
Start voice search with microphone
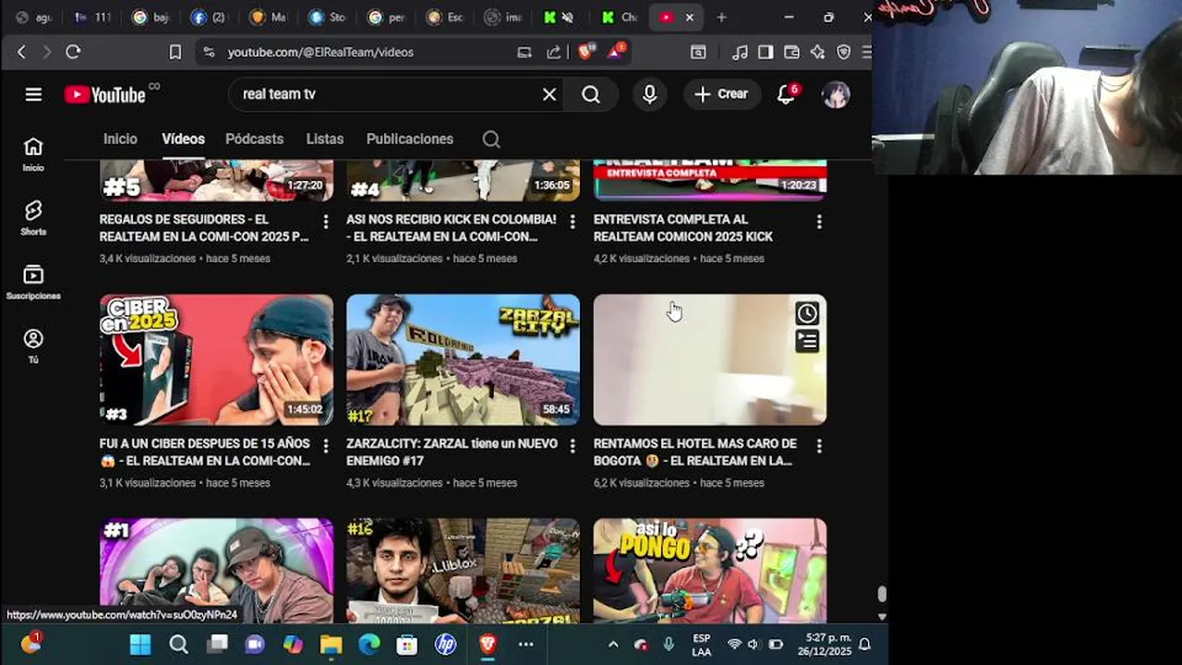650,94
